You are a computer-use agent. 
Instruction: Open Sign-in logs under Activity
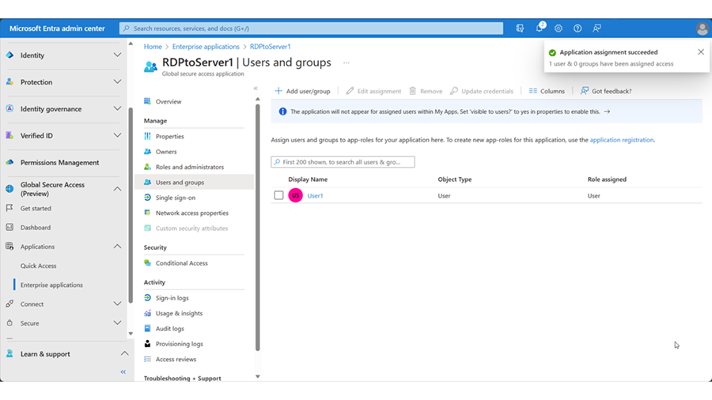tap(172, 298)
